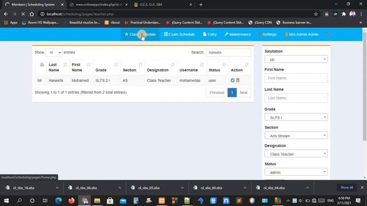This screenshot has height=206, width=367.
Task: Open Sublime Text from taskbar
Action: tap(239, 201)
